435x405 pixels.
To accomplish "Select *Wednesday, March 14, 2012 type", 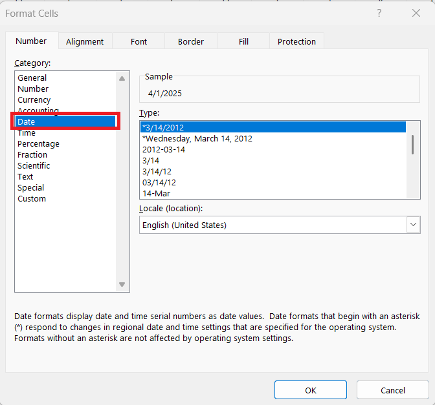I will (273, 138).
